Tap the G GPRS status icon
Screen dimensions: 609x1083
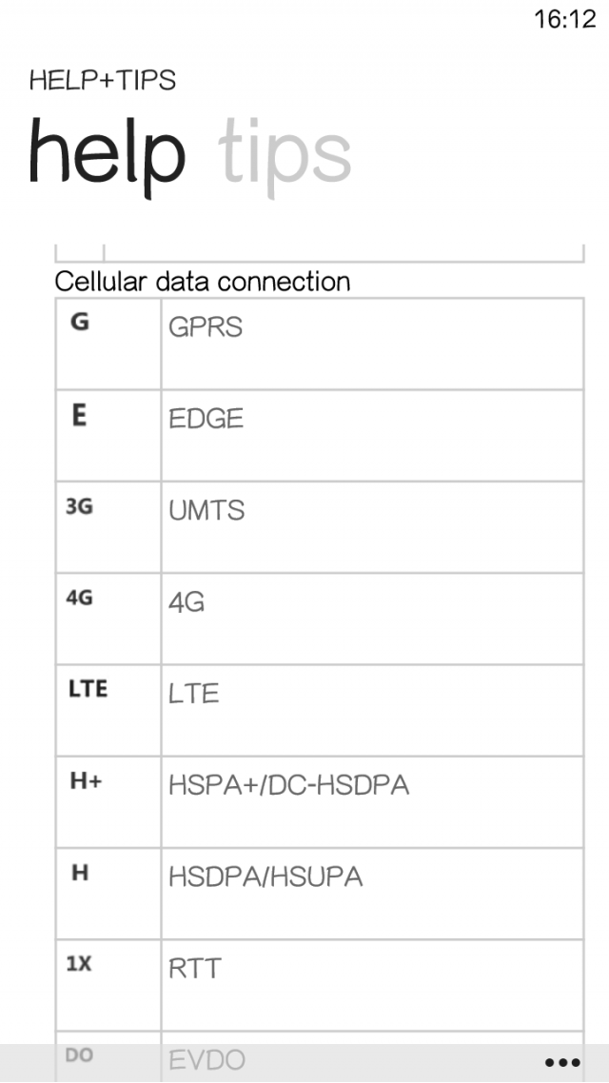click(81, 323)
